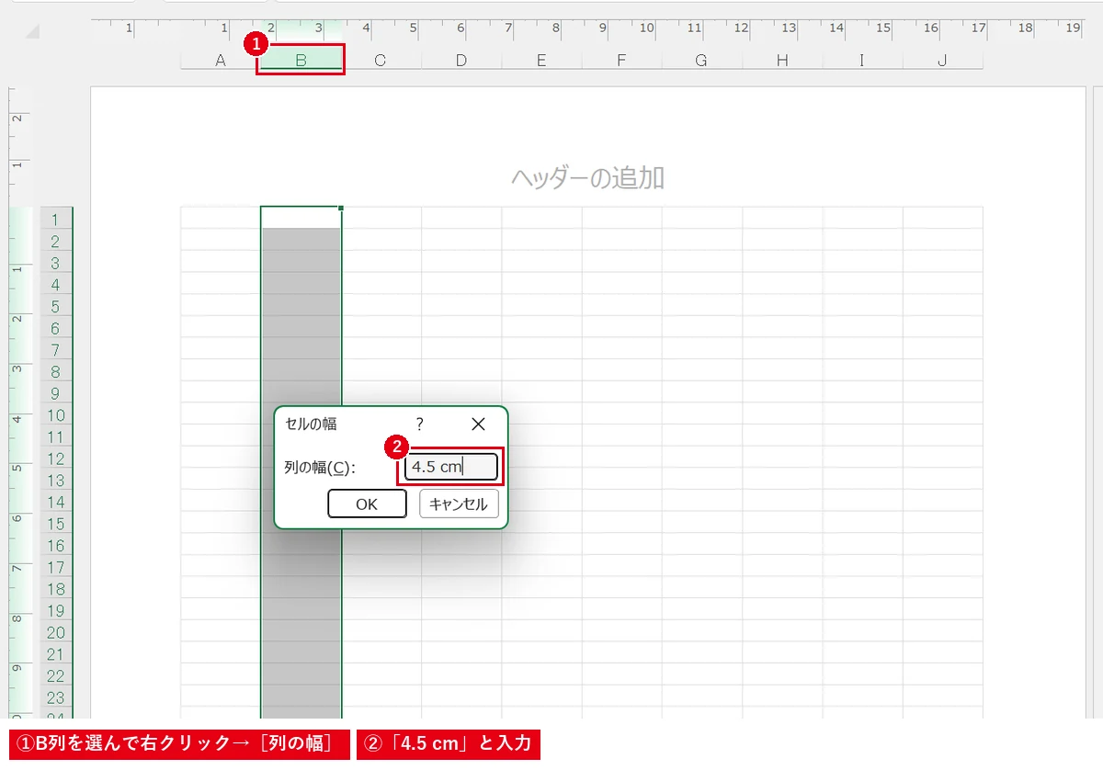This screenshot has height=770, width=1103.
Task: Click ヘッダーの追加 header area
Action: 587,177
